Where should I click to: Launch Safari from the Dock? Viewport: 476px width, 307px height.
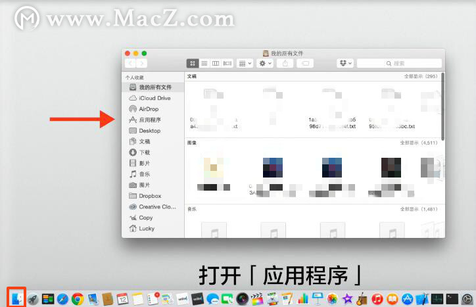coord(62,299)
